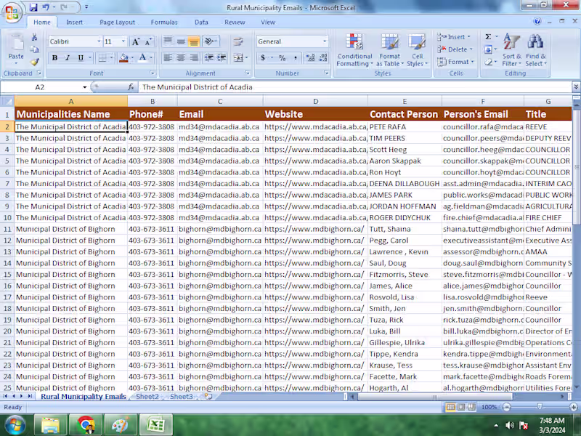The width and height of the screenshot is (581, 436).
Task: Decrease decimal places
Action: coord(323,58)
